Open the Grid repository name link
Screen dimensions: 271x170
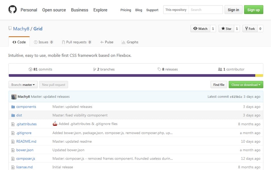point(38,29)
